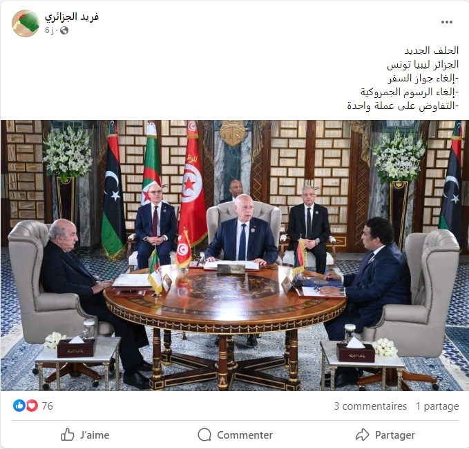Click the post text line الحلف الجديد

[432, 50]
